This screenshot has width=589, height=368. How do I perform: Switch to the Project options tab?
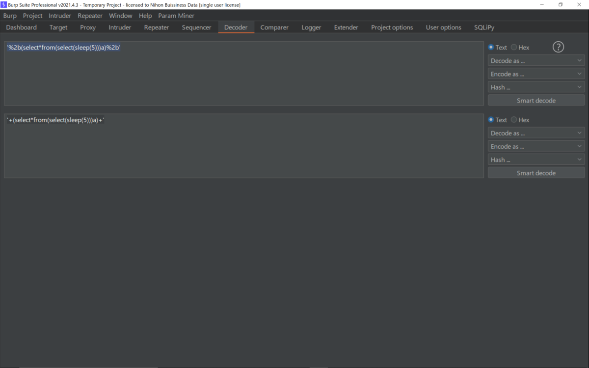[392, 27]
